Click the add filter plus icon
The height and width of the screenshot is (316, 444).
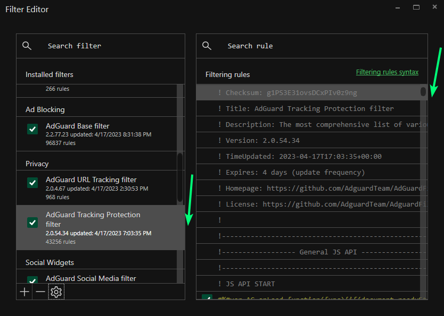coord(24,292)
